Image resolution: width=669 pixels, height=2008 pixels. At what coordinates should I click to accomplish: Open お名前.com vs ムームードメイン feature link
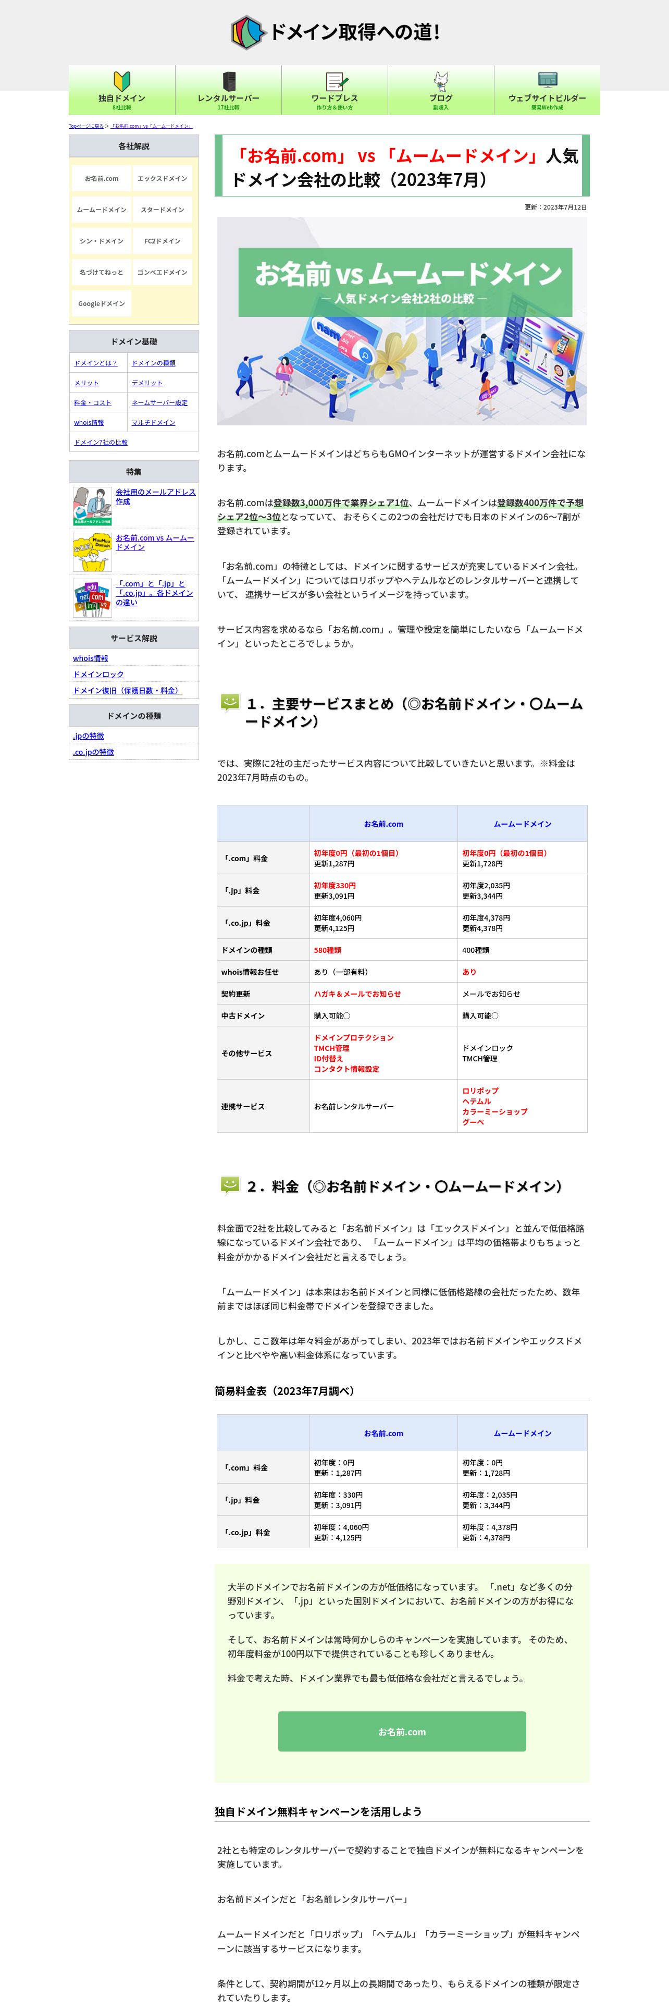click(x=155, y=543)
